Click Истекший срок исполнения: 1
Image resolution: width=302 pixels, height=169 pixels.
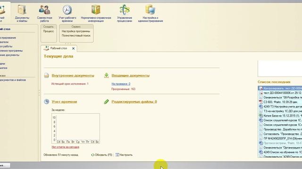click(x=70, y=84)
